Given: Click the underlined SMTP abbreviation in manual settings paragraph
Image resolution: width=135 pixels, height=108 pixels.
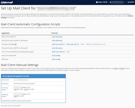Looking at the screenshot, I should coord(122,68).
